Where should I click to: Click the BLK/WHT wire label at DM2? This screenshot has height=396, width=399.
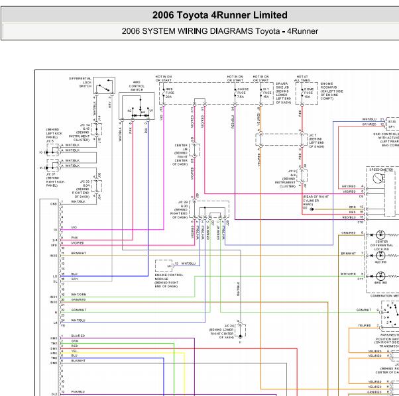pyautogui.click(x=78, y=361)
